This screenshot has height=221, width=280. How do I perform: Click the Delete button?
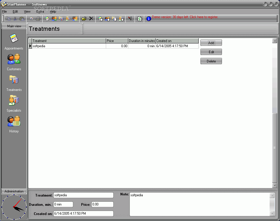[x=211, y=61]
